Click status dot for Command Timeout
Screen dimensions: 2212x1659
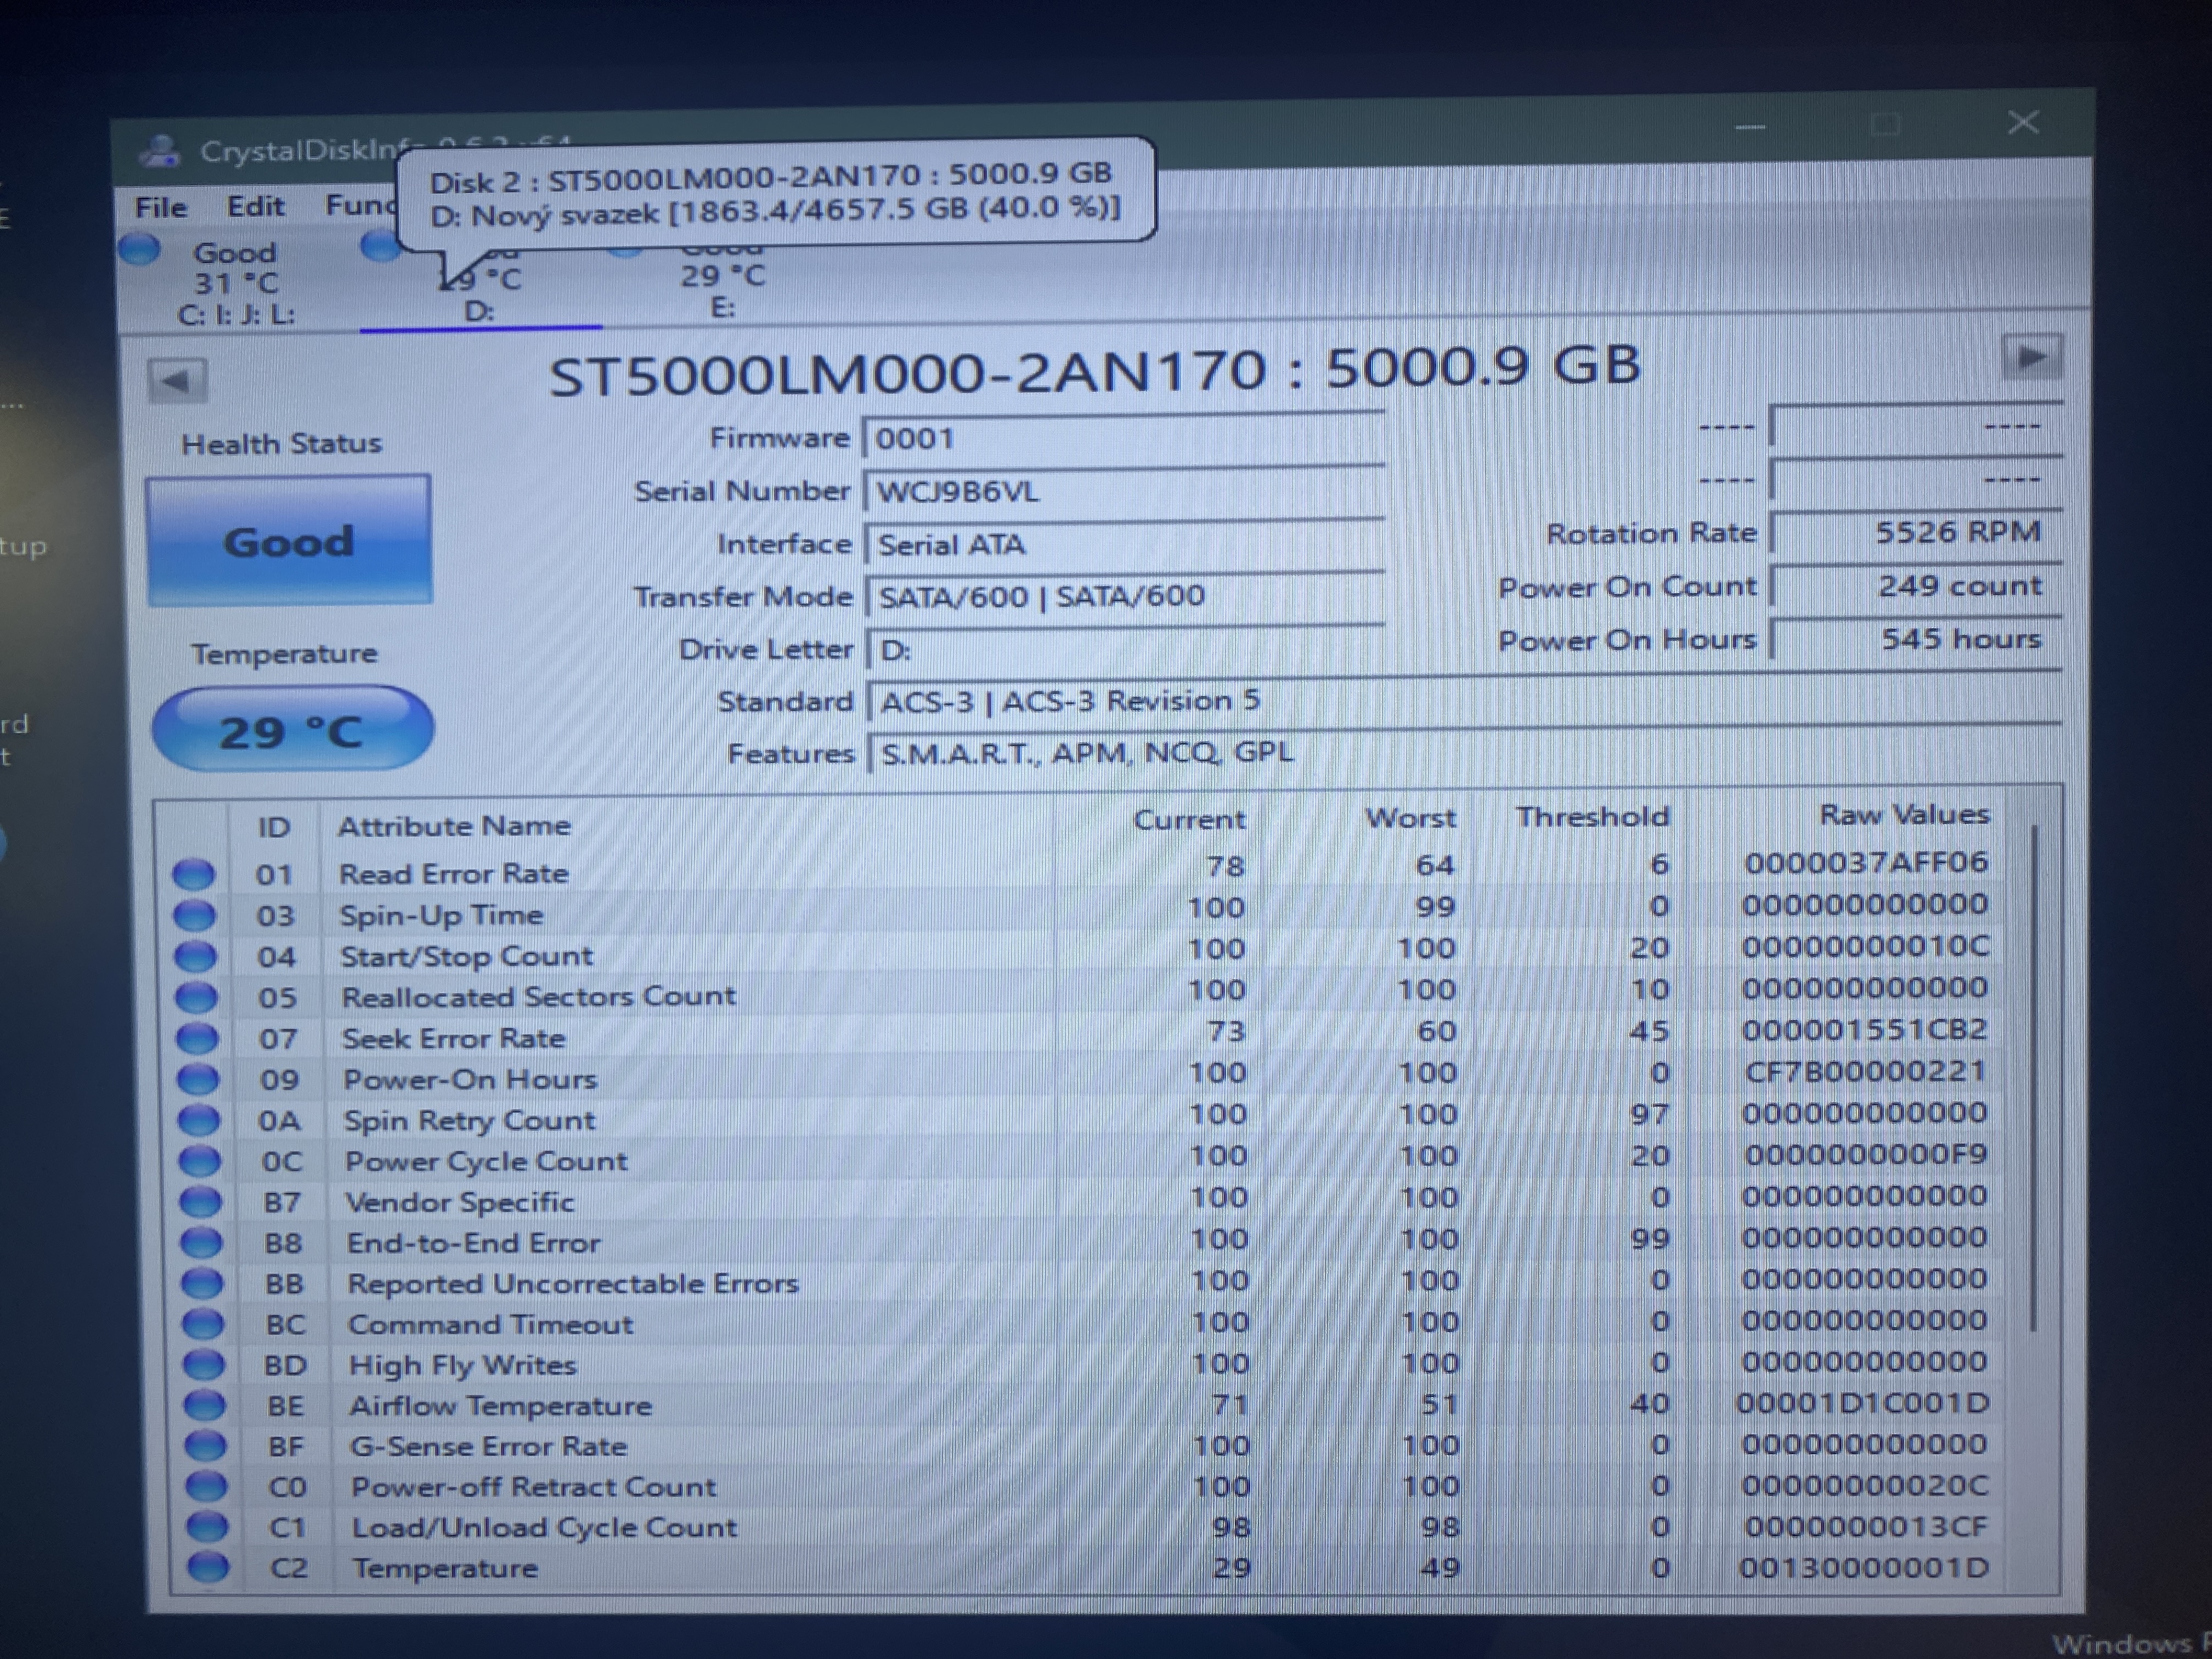click(204, 1324)
